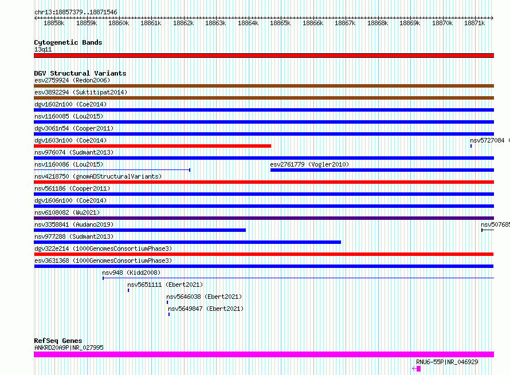This screenshot has width=510, height=375.
Task: Select variant esv2759924 (Redon2006) label
Action: point(72,80)
